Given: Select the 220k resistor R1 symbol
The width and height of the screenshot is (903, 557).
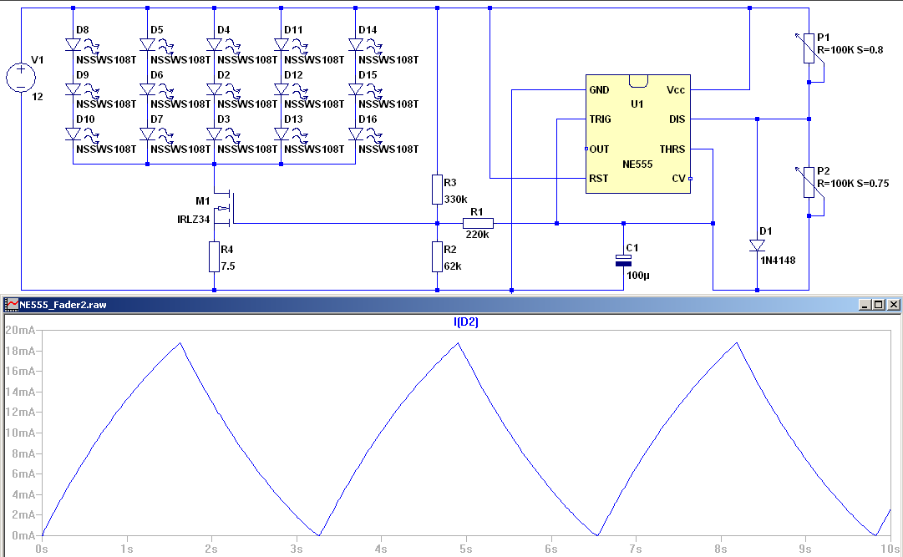Looking at the screenshot, I should [x=478, y=223].
